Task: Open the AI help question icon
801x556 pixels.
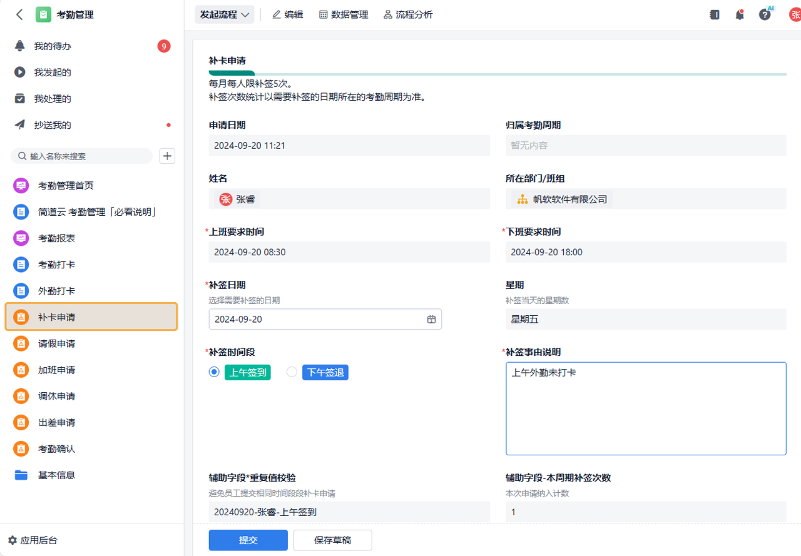Action: pos(765,14)
